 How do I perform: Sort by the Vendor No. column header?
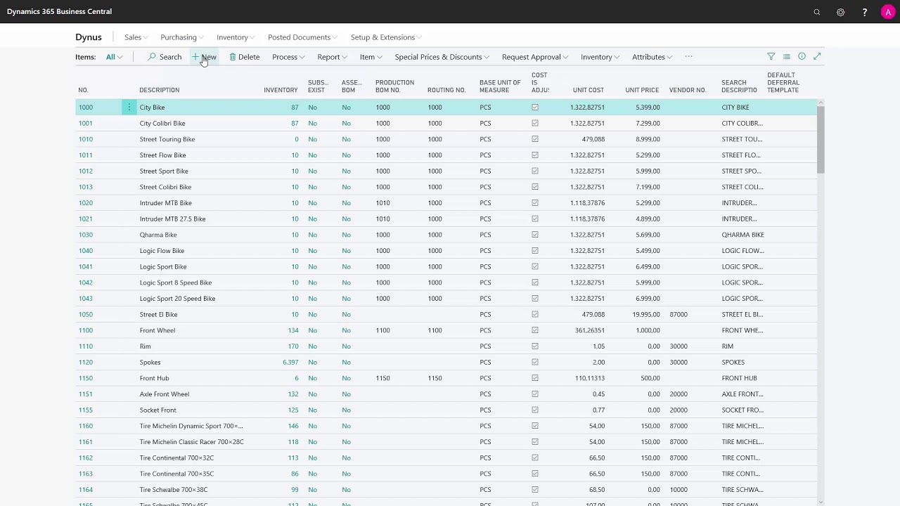[x=688, y=90]
